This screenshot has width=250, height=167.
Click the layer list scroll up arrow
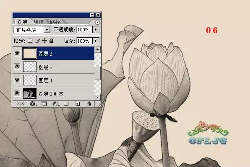point(97,50)
